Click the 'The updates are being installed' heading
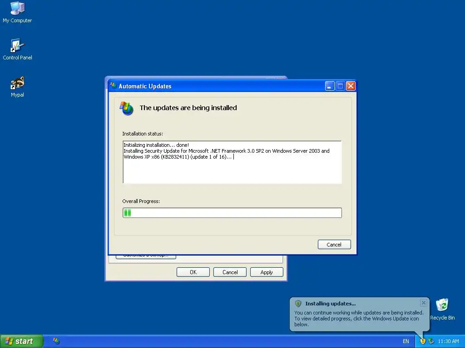Image resolution: width=465 pixels, height=348 pixels. 188,108
